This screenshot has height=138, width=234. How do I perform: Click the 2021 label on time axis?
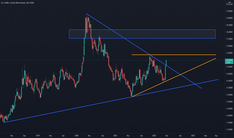tap(115, 135)
